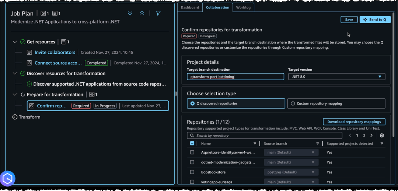Select Q discovered repositories option

coord(236,103)
